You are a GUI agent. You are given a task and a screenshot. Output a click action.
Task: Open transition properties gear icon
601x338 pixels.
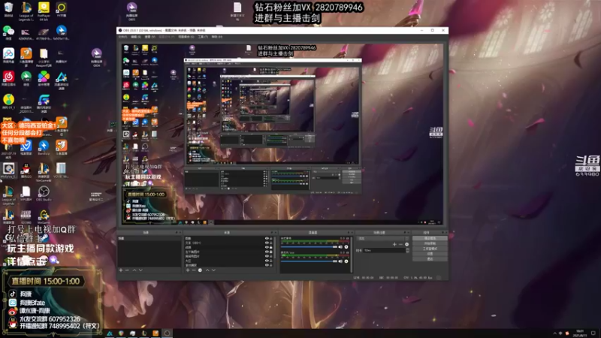tap(406, 244)
